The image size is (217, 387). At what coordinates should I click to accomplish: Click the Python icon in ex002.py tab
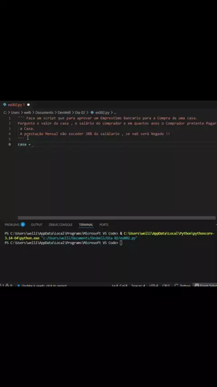tap(5, 105)
